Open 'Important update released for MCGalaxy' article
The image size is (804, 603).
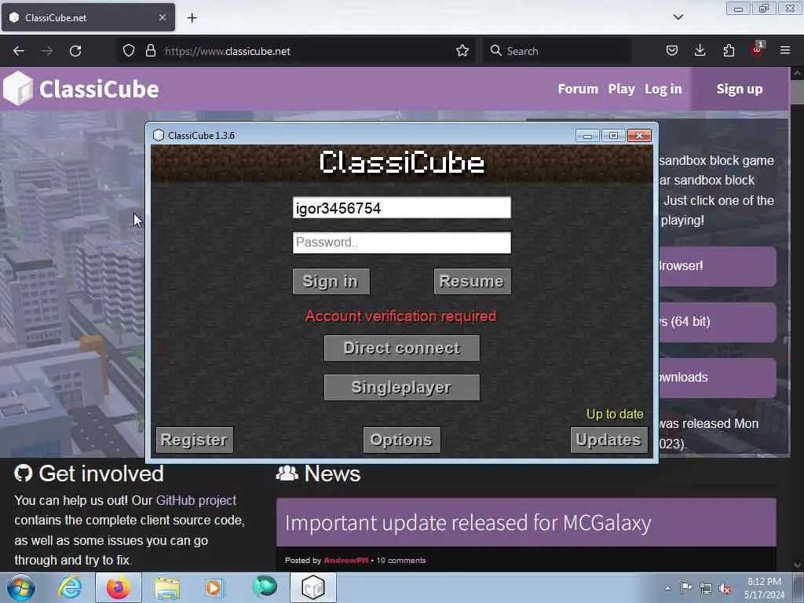pyautogui.click(x=468, y=522)
